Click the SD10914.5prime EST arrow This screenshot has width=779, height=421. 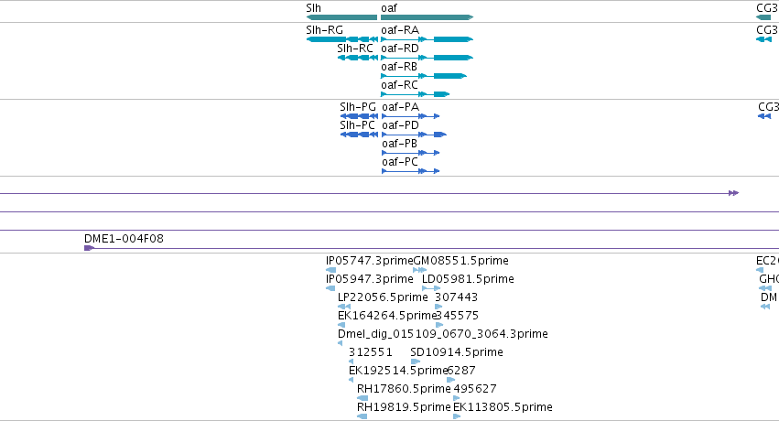click(x=416, y=362)
